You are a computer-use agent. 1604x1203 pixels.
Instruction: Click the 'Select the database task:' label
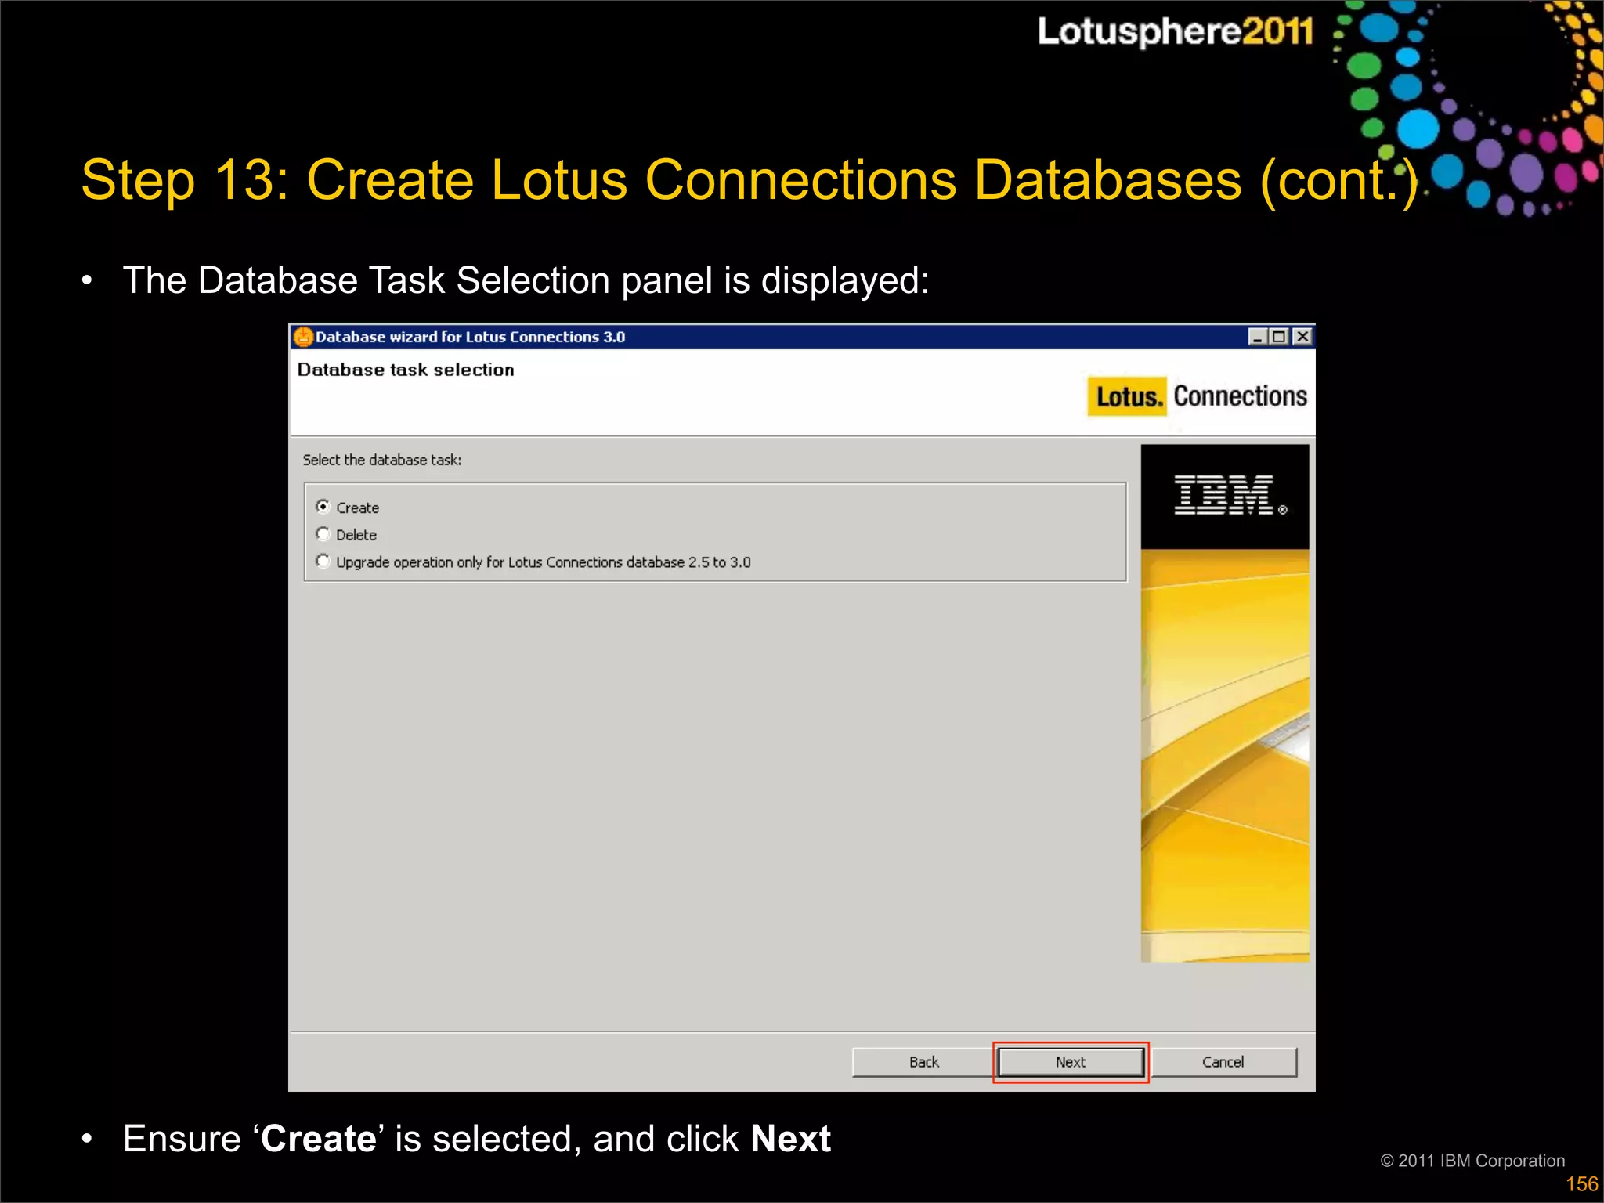[382, 460]
